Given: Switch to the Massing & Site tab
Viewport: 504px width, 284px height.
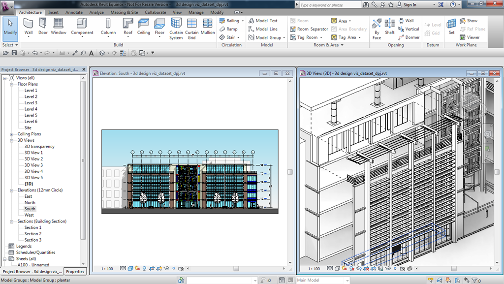Looking at the screenshot, I should pyautogui.click(x=124, y=12).
